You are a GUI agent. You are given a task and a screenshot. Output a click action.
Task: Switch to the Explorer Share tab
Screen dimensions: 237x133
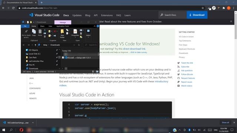pos(42,26)
